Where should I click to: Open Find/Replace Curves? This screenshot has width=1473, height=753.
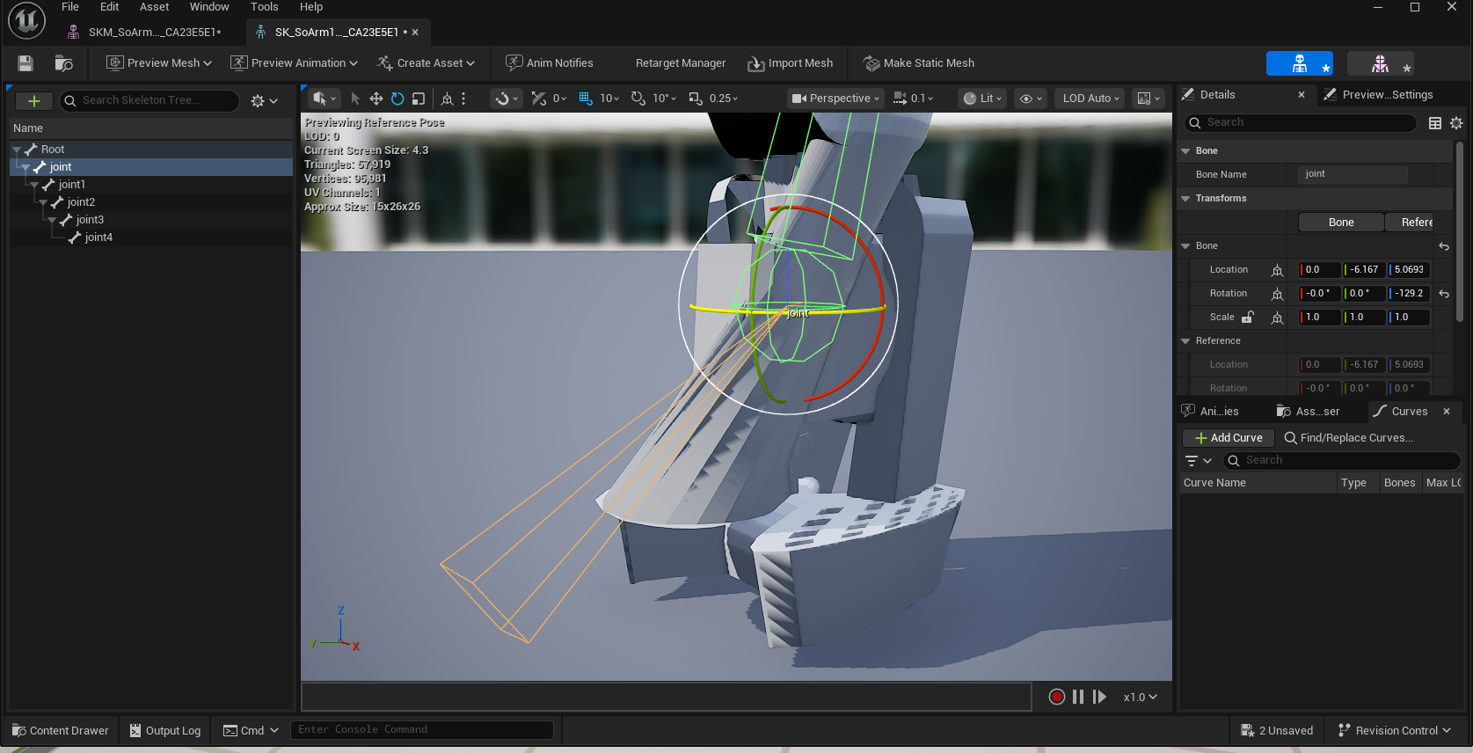[1349, 438]
